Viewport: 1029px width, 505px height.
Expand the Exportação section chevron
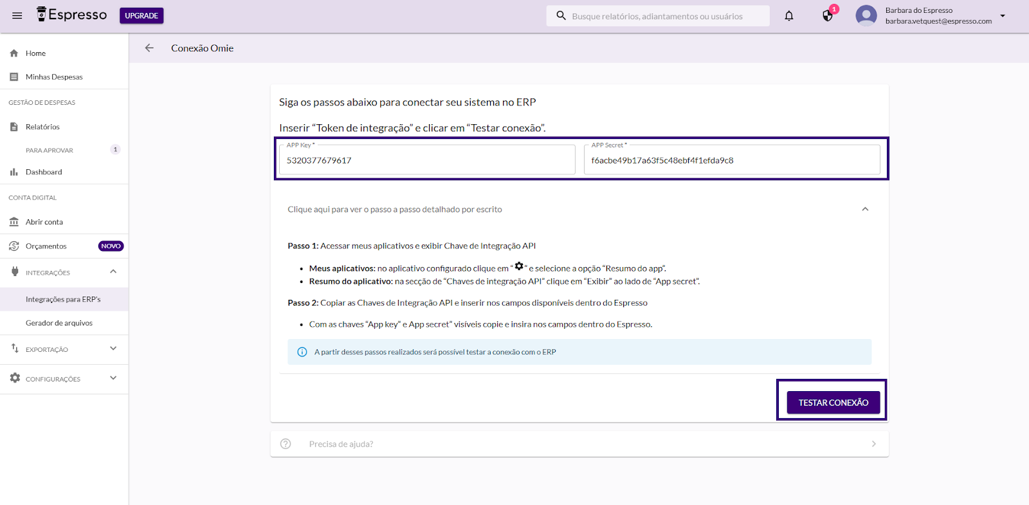113,348
